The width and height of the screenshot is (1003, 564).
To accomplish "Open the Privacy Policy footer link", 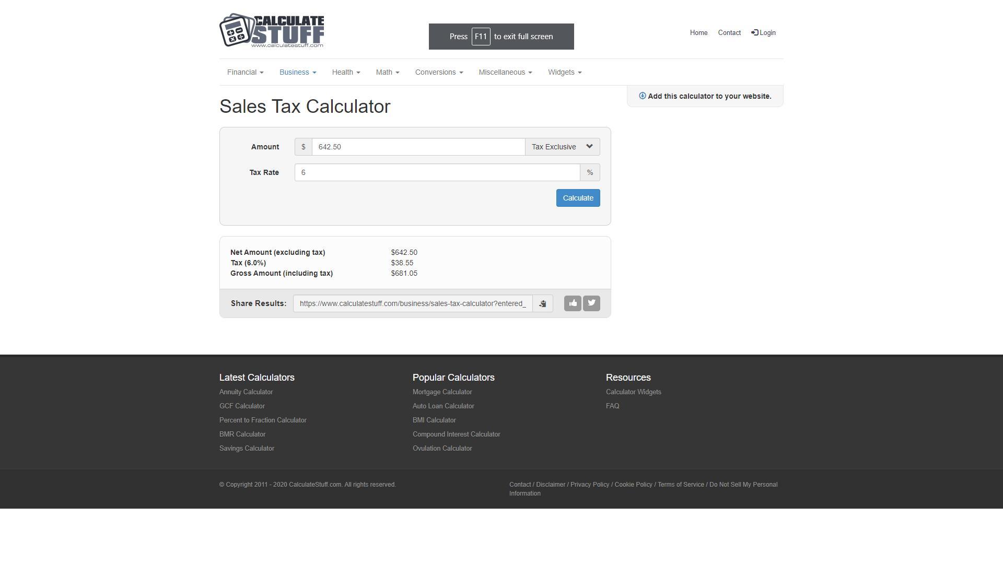I will pos(589,485).
